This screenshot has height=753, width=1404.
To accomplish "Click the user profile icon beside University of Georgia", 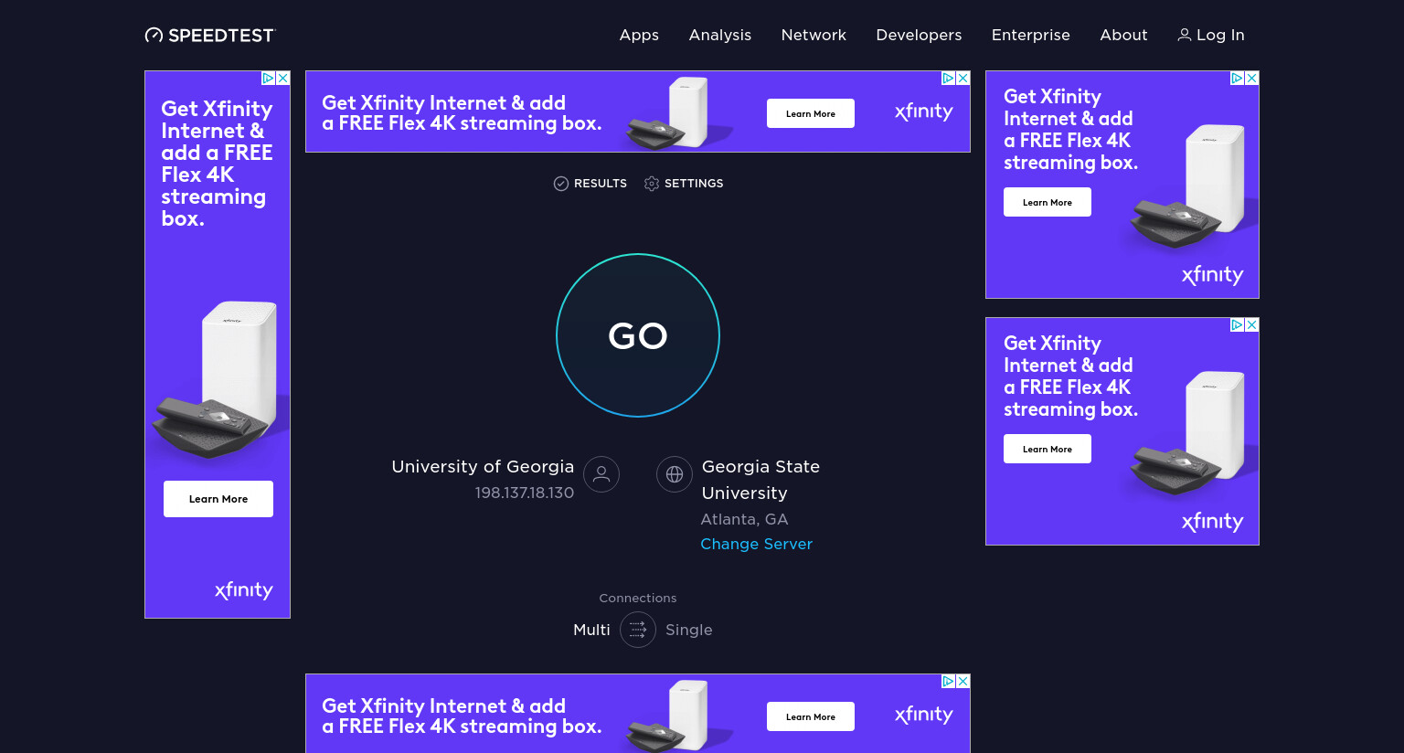I will (x=601, y=474).
